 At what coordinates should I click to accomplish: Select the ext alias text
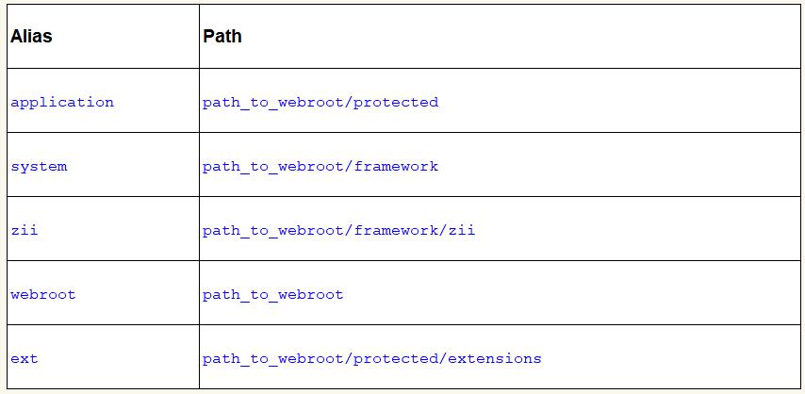point(25,358)
